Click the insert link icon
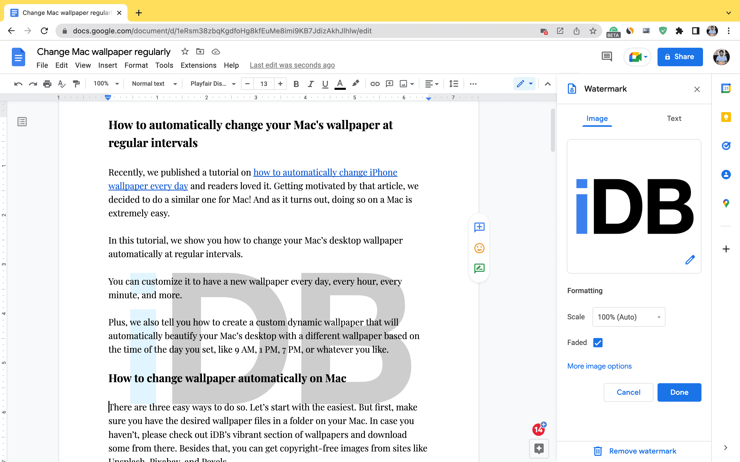The image size is (740, 462). tap(375, 84)
